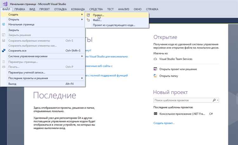This screenshot has width=238, height=145.
Task: Click Открыть проект или решение link
Action: tap(178, 69)
